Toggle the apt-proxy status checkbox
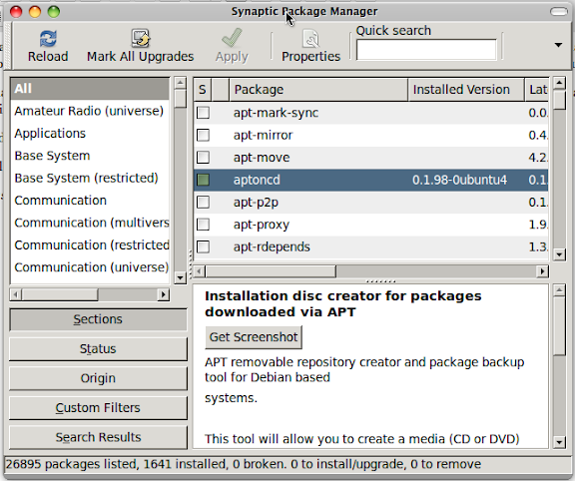Viewport: 575px width, 481px height. [203, 225]
